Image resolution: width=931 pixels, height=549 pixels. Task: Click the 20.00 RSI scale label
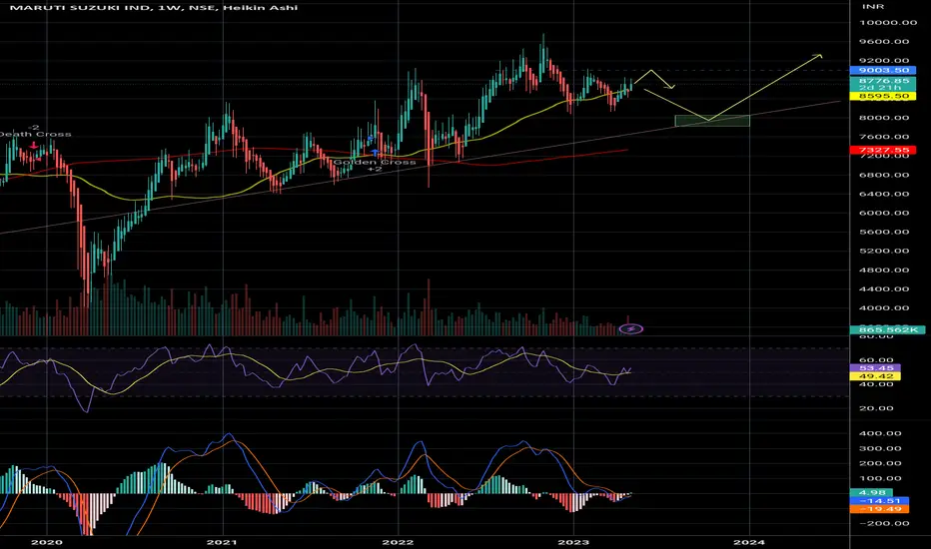click(x=876, y=408)
